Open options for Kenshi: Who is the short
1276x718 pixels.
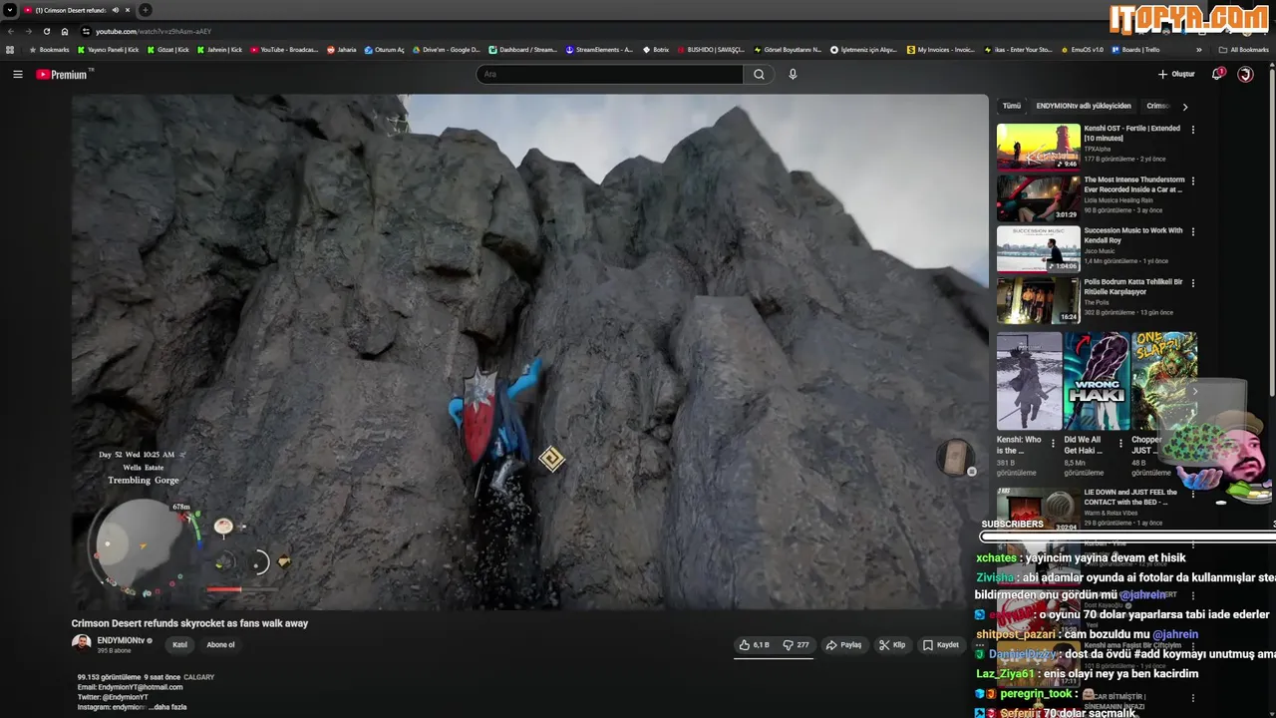pyautogui.click(x=1054, y=443)
